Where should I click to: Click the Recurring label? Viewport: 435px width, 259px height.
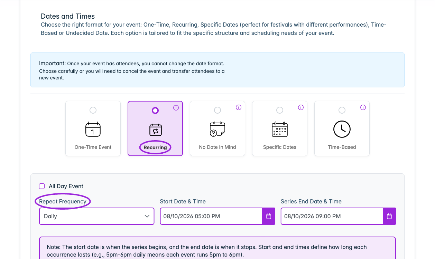tap(155, 147)
